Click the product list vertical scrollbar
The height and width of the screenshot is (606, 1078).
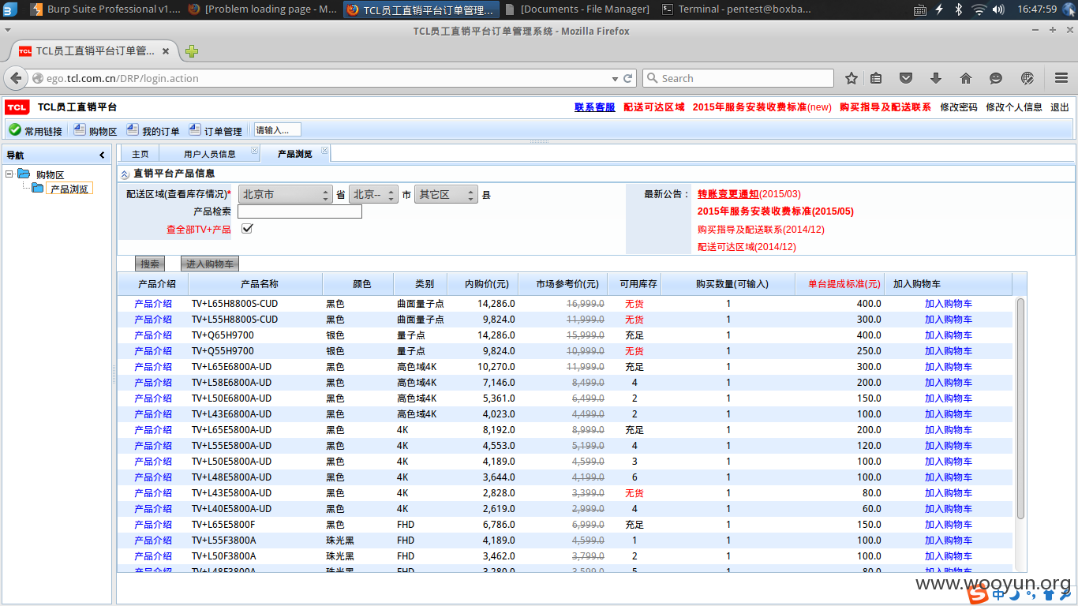click(x=1020, y=408)
